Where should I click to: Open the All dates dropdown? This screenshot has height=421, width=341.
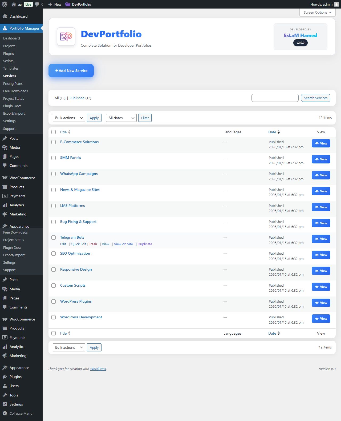coord(121,118)
